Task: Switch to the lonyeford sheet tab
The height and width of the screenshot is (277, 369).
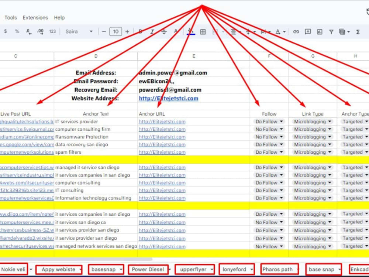Action: click(237, 270)
